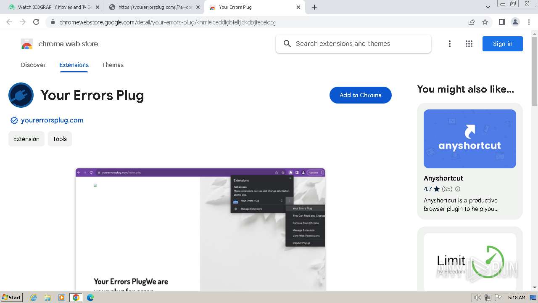Open the Extensions tab
The image size is (538, 303).
(74, 65)
